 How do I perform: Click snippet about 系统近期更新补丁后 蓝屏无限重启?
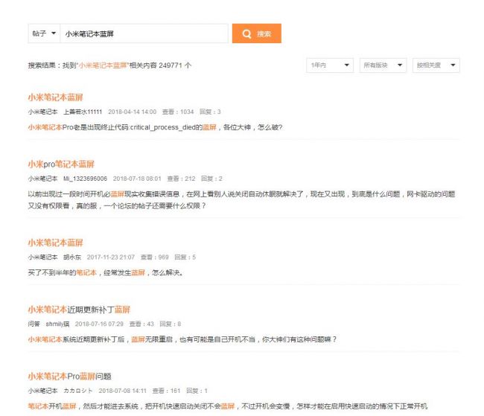[x=182, y=339]
